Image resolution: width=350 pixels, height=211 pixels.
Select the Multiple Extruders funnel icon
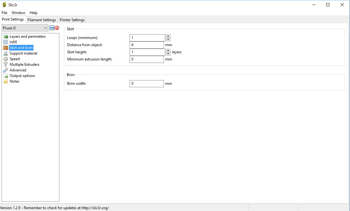tap(6, 65)
